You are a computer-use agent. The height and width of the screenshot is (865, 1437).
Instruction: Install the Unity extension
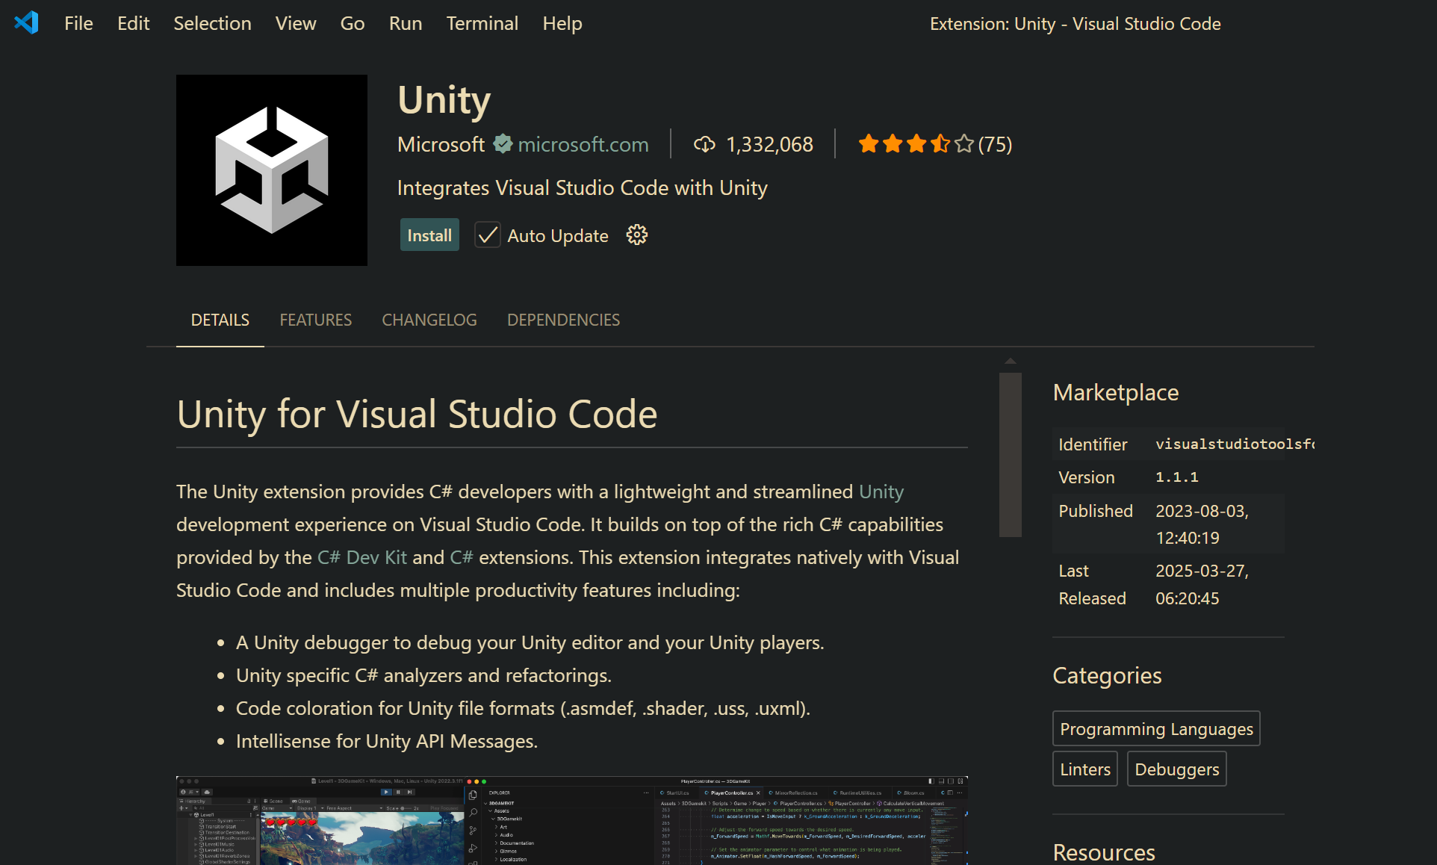click(x=429, y=235)
